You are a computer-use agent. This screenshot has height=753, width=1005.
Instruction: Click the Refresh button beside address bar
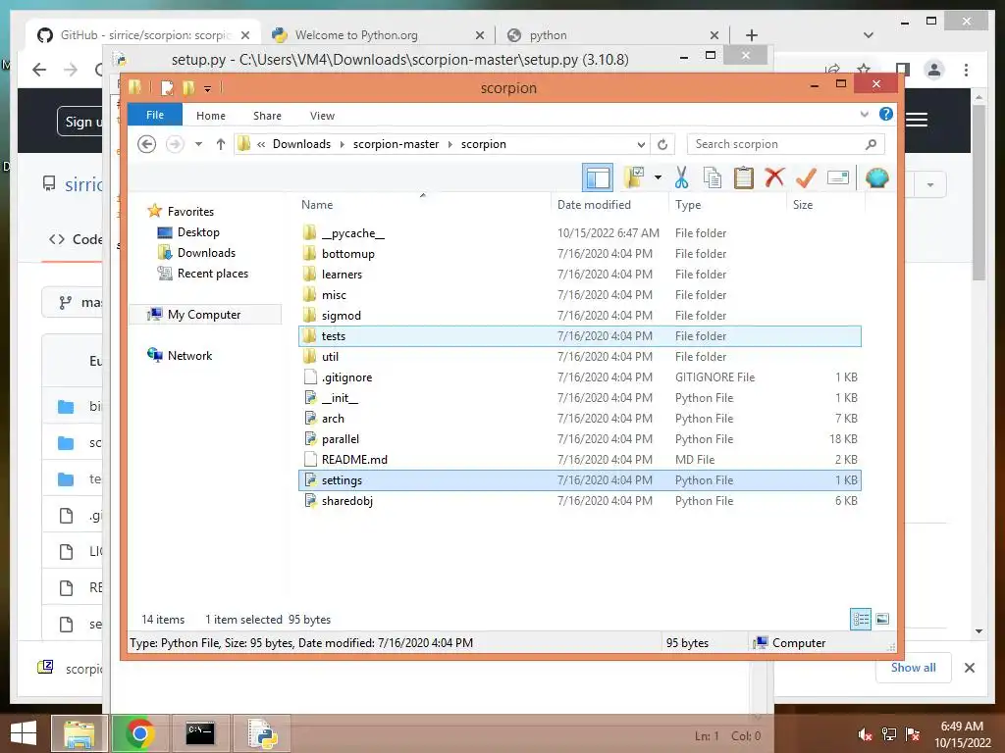662,144
